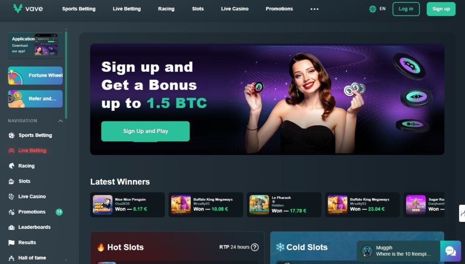465x264 pixels.
Task: Open the RTP help question mark icon
Action: point(255,247)
